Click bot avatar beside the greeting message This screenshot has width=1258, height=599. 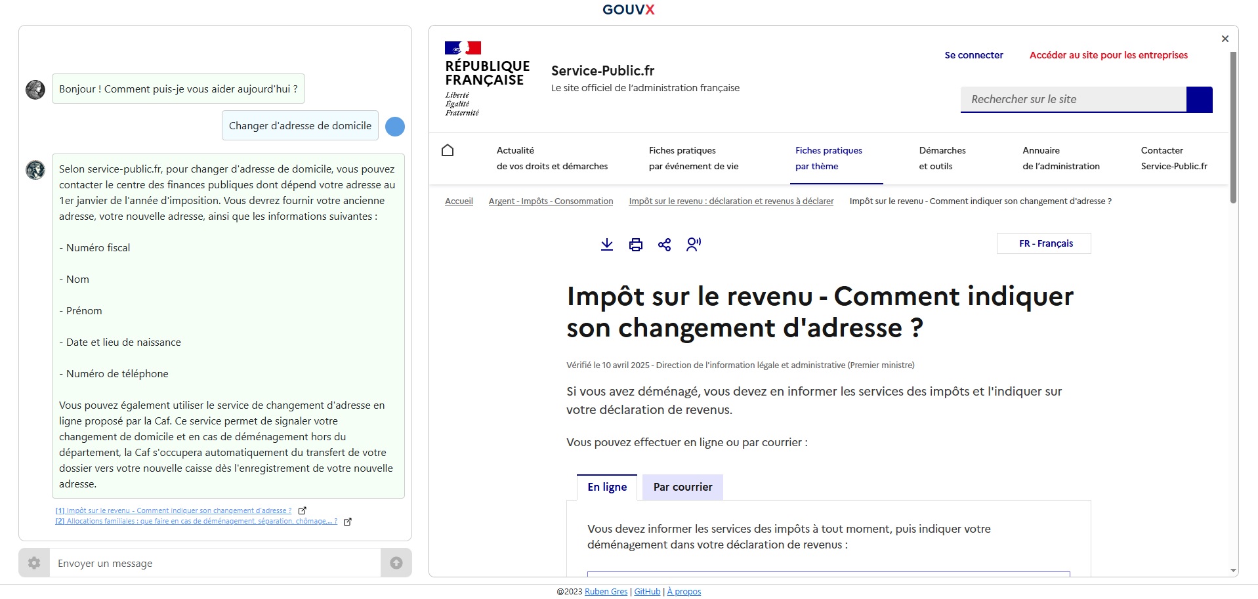35,89
